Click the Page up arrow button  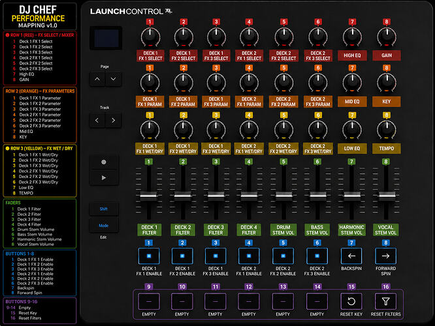click(x=97, y=79)
